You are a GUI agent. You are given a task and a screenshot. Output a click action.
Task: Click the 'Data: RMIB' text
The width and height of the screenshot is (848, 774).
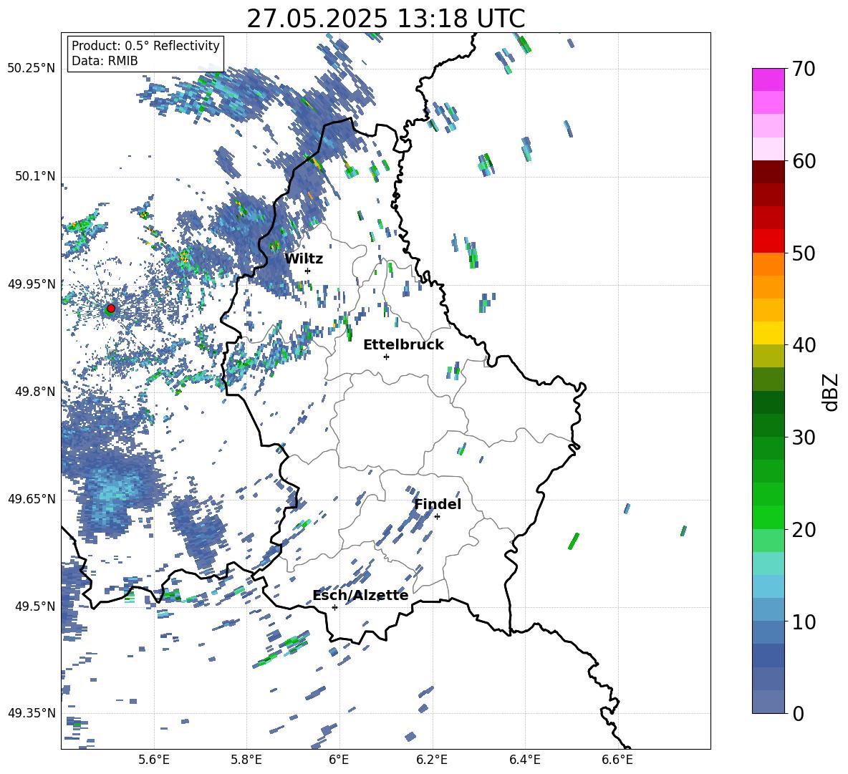(x=105, y=61)
